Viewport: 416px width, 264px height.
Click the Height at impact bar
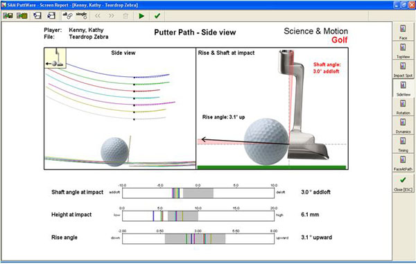click(198, 215)
